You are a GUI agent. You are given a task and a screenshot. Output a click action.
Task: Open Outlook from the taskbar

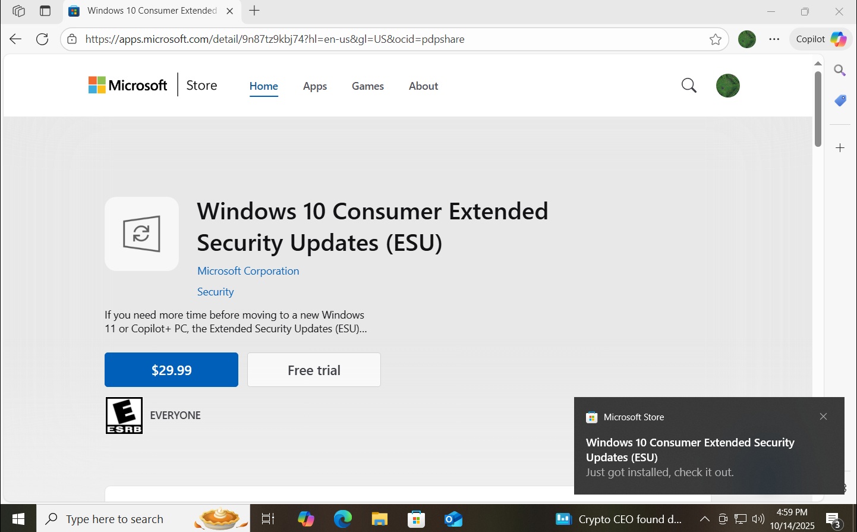point(453,518)
